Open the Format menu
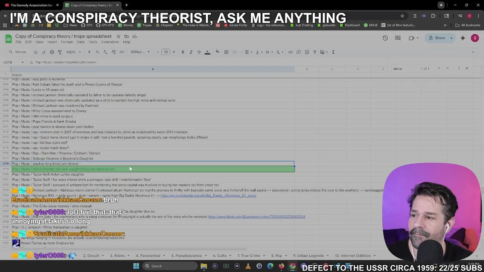 (67, 42)
